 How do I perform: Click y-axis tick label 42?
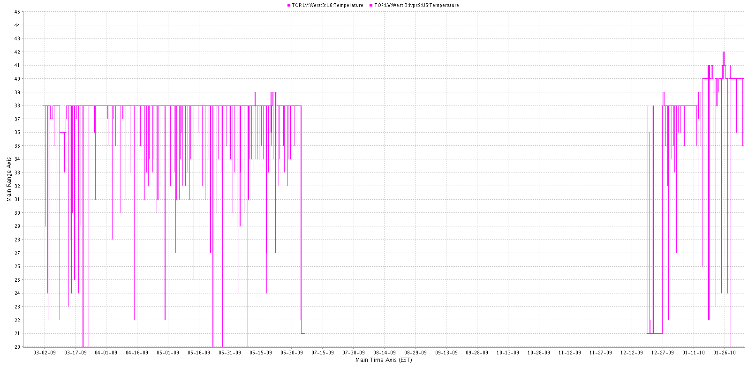17,52
